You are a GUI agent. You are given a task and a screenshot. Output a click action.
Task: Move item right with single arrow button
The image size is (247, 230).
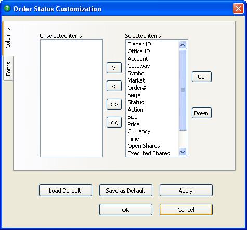coord(114,68)
